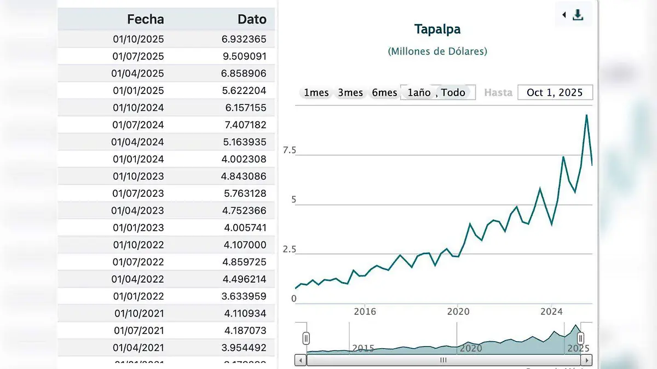Image resolution: width=657 pixels, height=369 pixels.
Task: Click the scrollbar left arrow button
Action: click(x=301, y=360)
